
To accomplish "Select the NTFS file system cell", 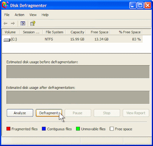I will 49,39.
